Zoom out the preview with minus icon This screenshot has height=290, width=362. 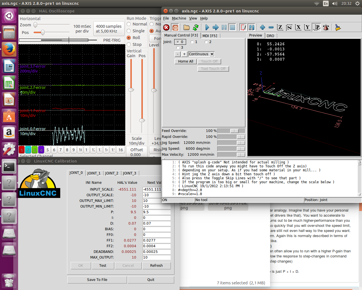[271, 27]
